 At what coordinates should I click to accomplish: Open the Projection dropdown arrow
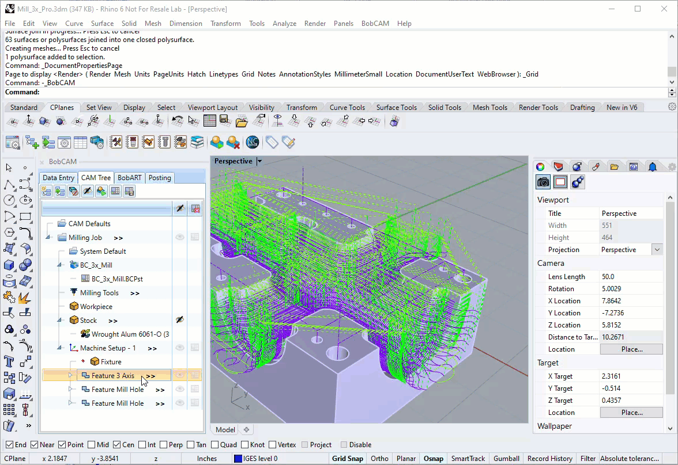pos(657,250)
